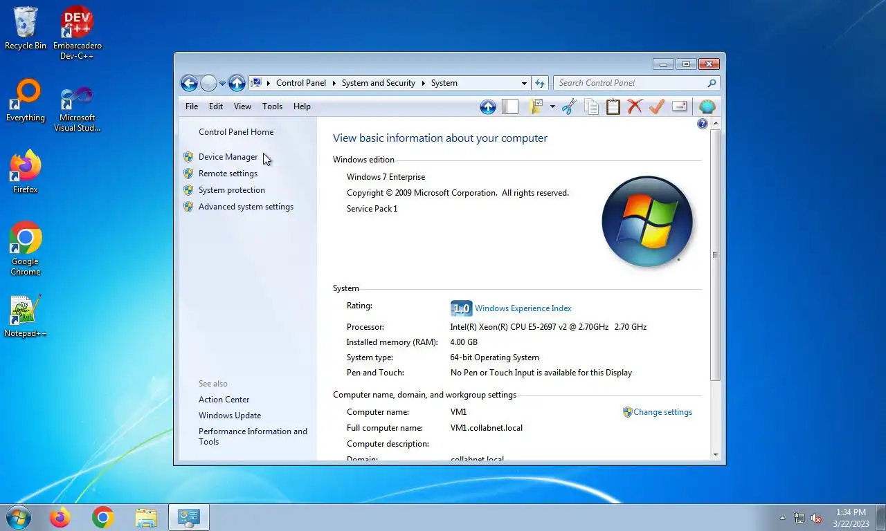Click the muted volume tray icon
The height and width of the screenshot is (531, 886).
coord(816,518)
